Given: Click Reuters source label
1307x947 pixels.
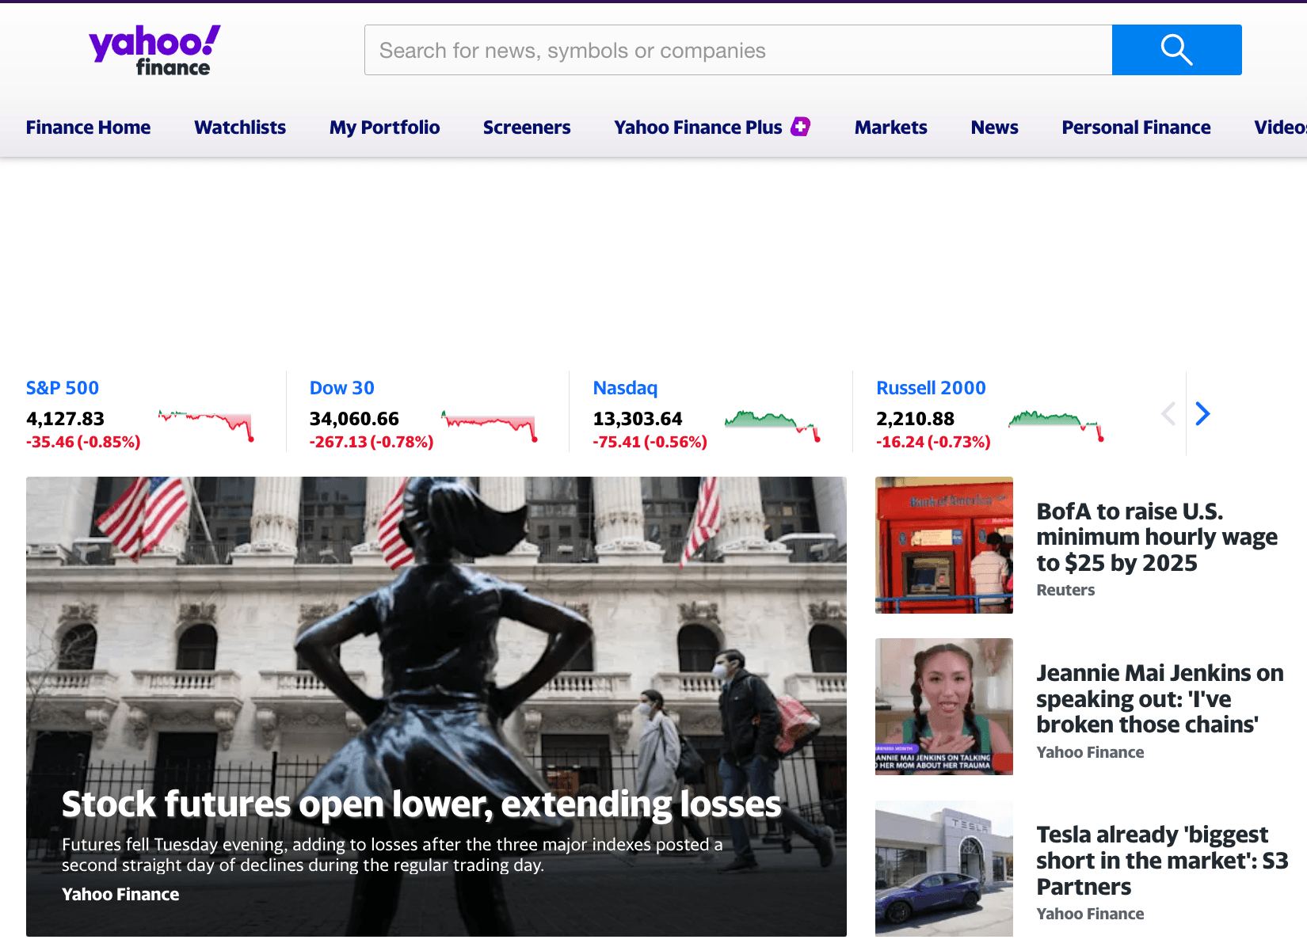Looking at the screenshot, I should [1065, 590].
